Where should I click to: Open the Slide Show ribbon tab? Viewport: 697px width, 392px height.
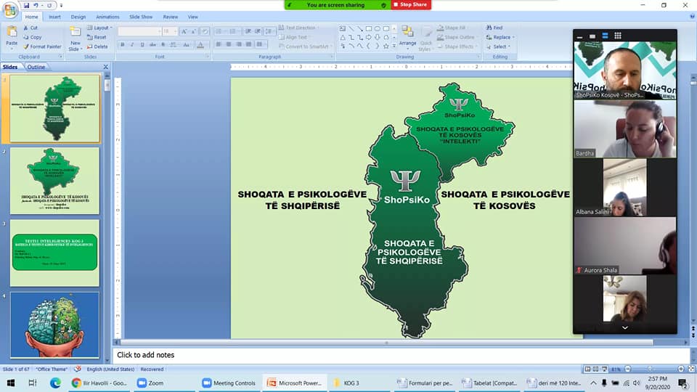[141, 17]
